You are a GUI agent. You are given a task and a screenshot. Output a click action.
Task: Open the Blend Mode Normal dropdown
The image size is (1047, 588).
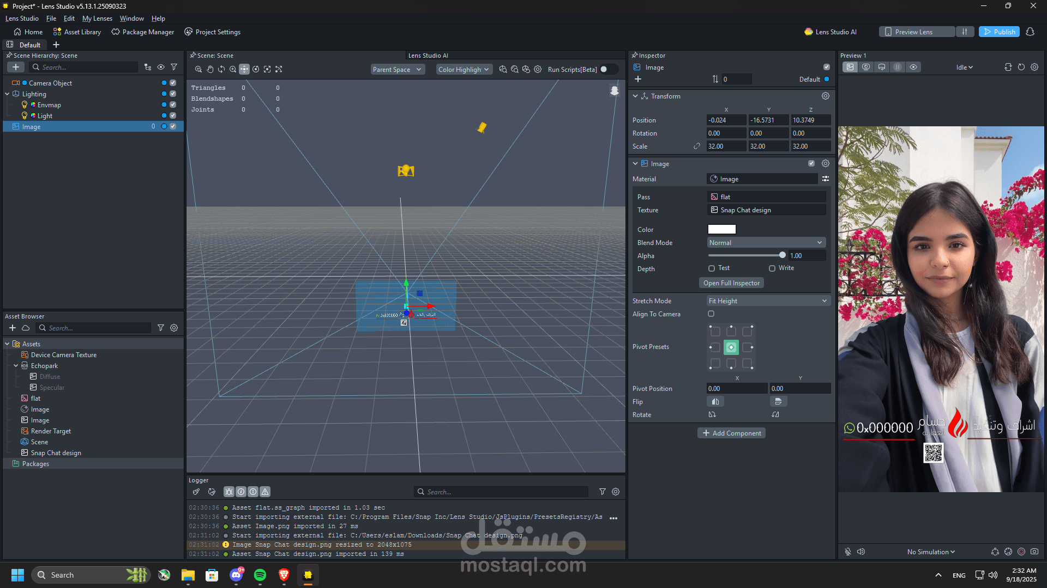click(766, 243)
